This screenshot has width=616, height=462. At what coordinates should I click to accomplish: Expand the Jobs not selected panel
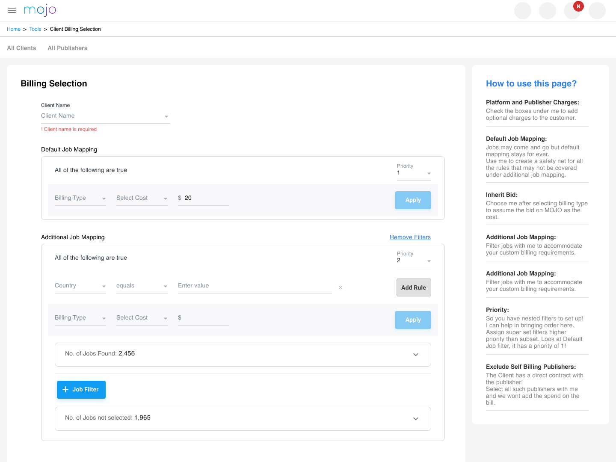click(415, 418)
